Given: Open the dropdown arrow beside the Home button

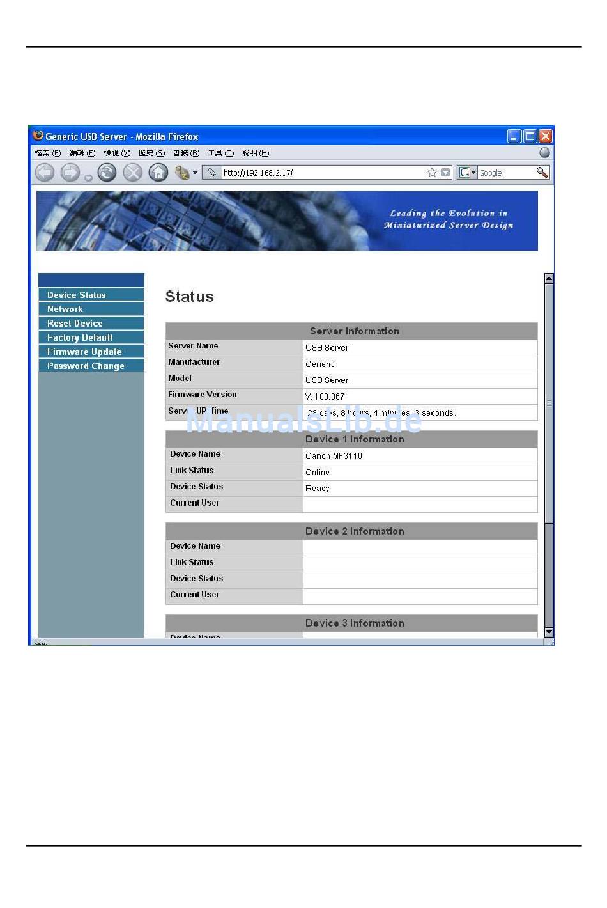Looking at the screenshot, I should tap(195, 173).
